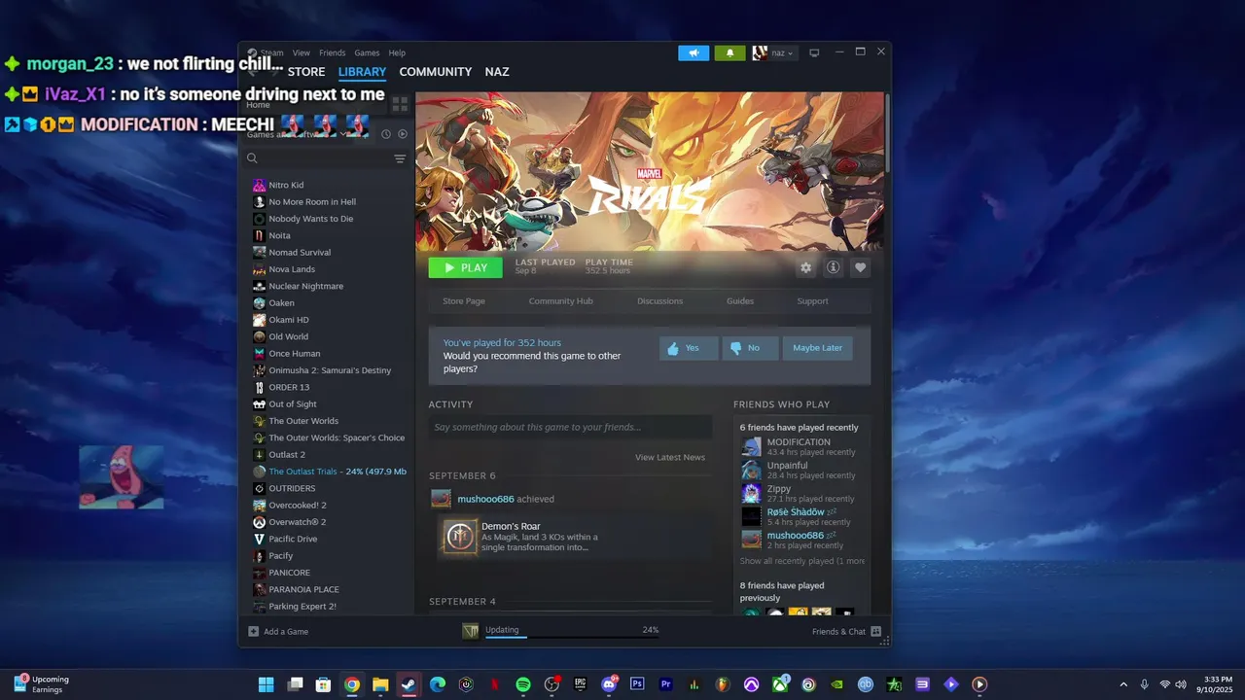Click Show all recently played
This screenshot has width=1245, height=700.
coord(802,561)
